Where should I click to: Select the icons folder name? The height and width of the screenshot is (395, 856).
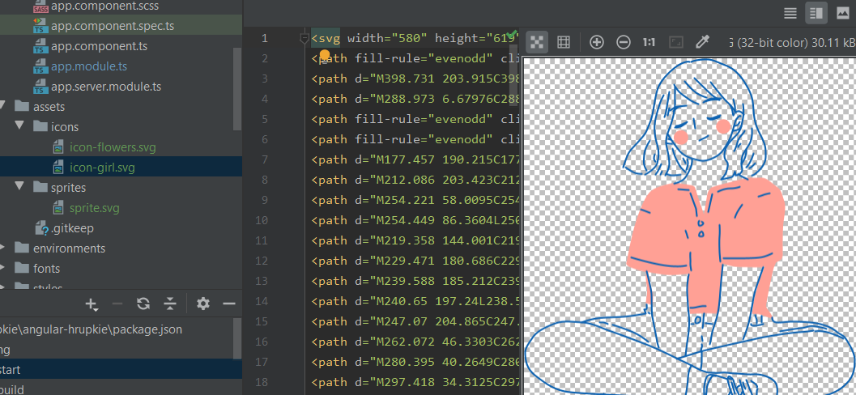click(65, 126)
